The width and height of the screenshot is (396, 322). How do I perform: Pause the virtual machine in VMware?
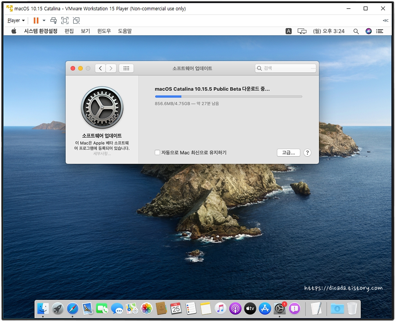[x=36, y=20]
